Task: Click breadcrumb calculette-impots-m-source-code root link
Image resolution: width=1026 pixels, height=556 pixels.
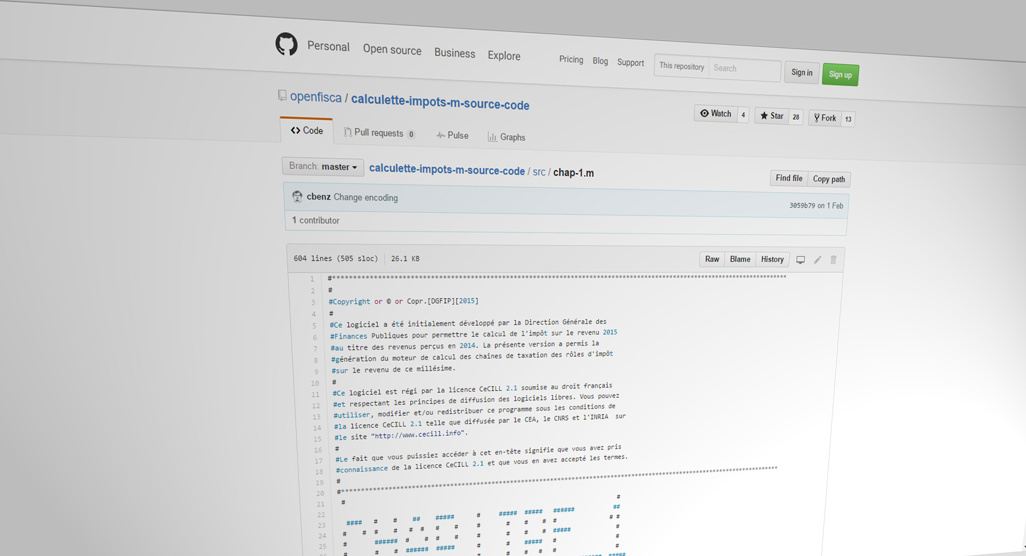Action: (x=447, y=169)
